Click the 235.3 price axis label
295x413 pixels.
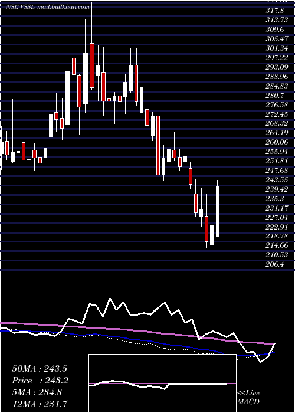click(274, 199)
